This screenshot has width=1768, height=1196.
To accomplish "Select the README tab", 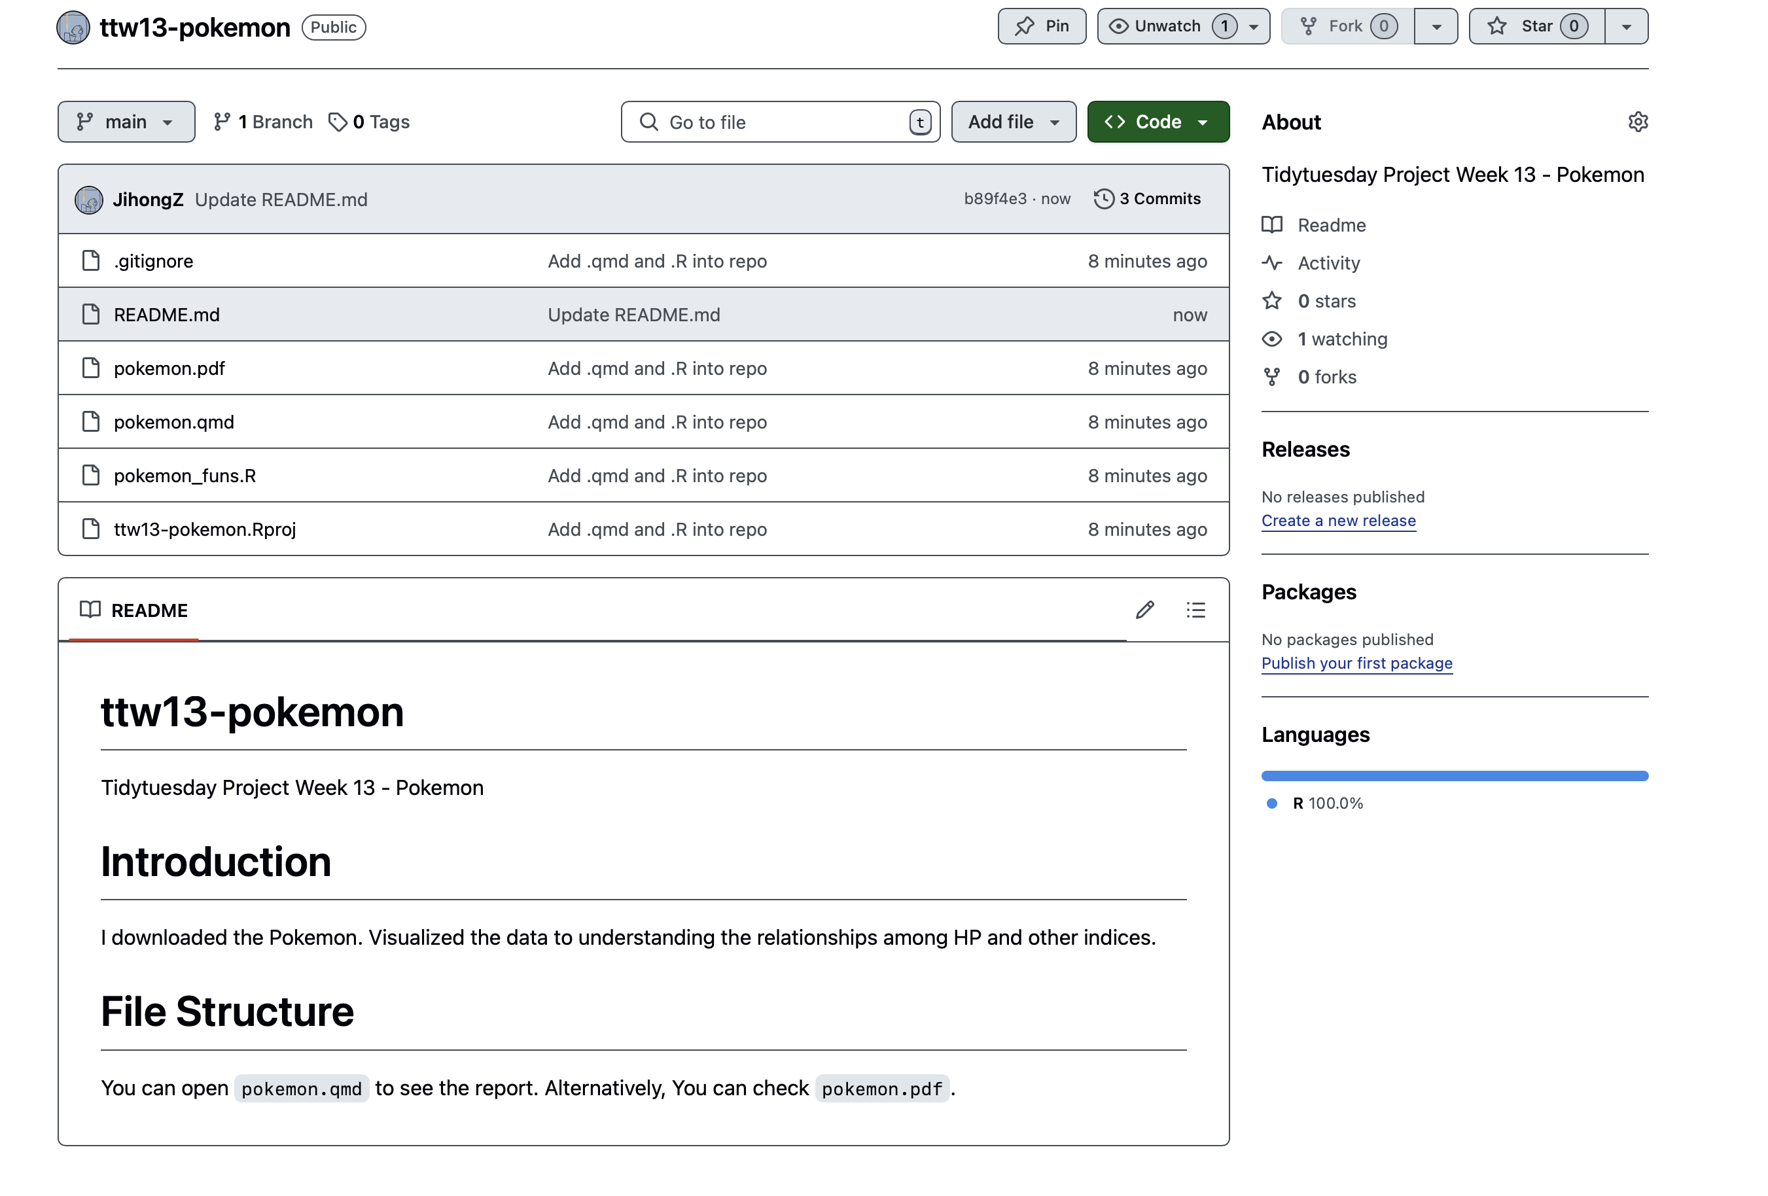I will tap(134, 610).
